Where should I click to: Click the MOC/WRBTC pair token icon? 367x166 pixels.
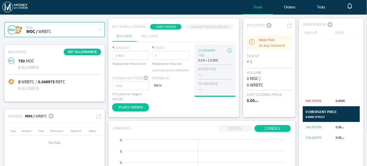tap(15, 29)
